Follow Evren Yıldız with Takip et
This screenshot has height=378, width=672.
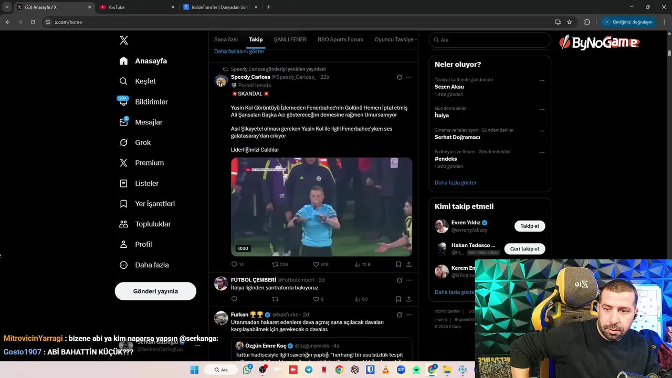click(x=530, y=226)
